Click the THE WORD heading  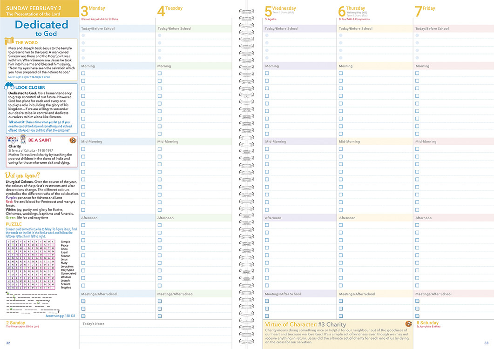(x=27, y=42)
